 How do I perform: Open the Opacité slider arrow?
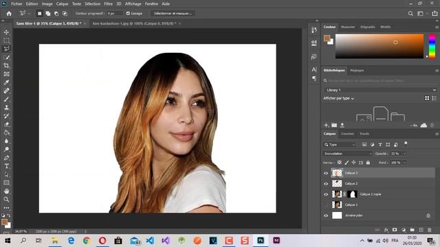coord(404,154)
